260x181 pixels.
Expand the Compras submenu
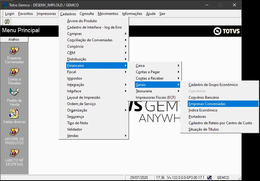click(97, 34)
